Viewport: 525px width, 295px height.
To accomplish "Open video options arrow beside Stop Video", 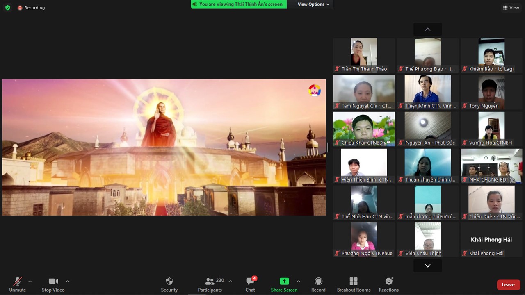I will point(68,281).
